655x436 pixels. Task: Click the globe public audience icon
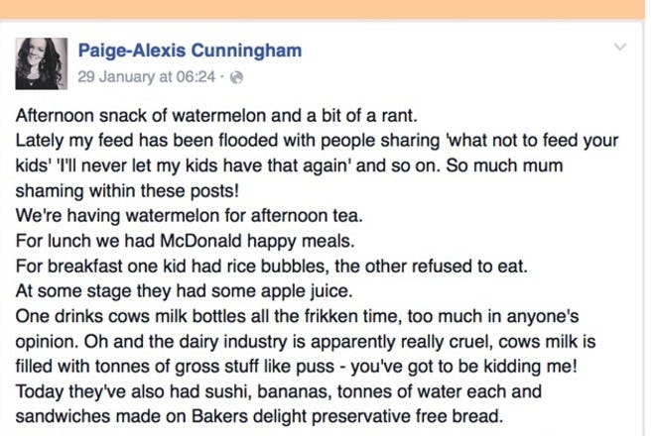[x=236, y=77]
